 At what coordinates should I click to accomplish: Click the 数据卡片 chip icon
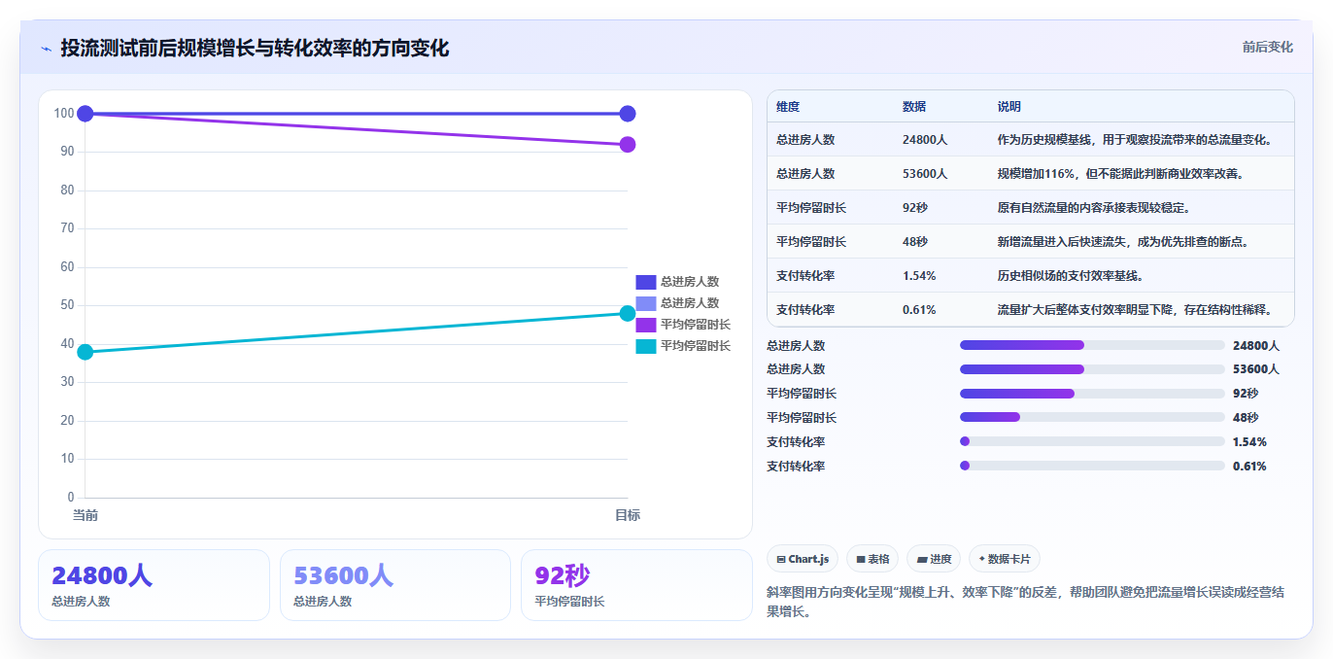982,559
